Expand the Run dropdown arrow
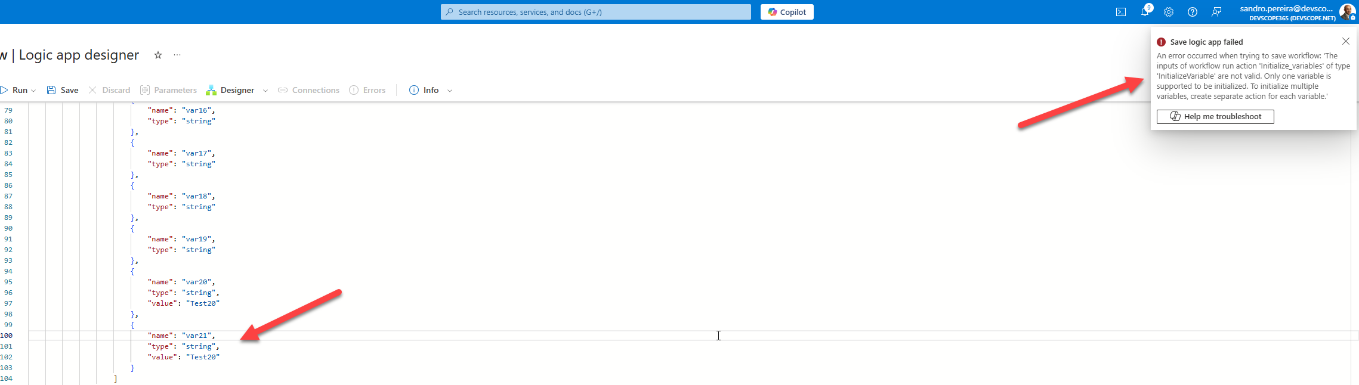 coord(33,91)
